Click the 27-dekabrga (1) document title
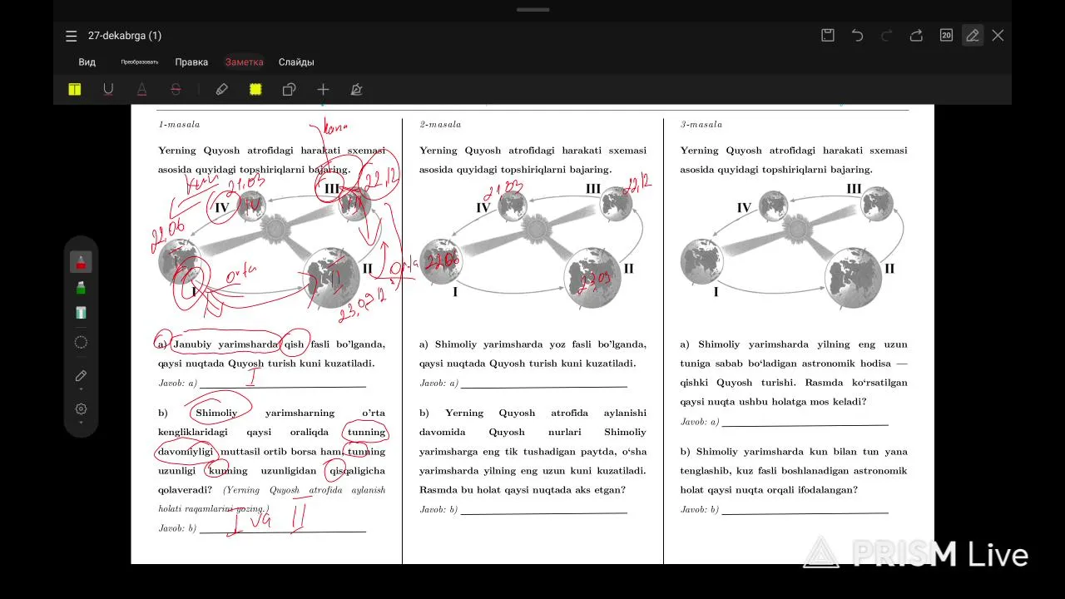The height and width of the screenshot is (599, 1065). point(125,36)
